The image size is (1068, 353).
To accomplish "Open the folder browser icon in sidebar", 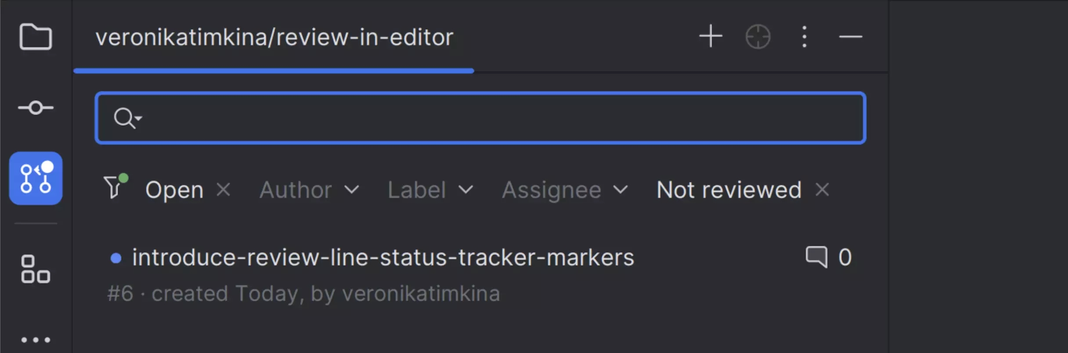I will tap(36, 37).
